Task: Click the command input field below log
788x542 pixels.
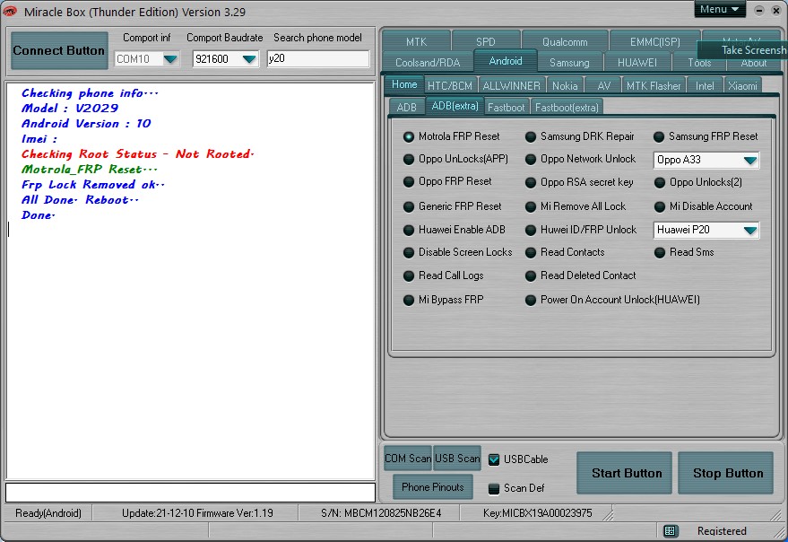Action: 190,492
